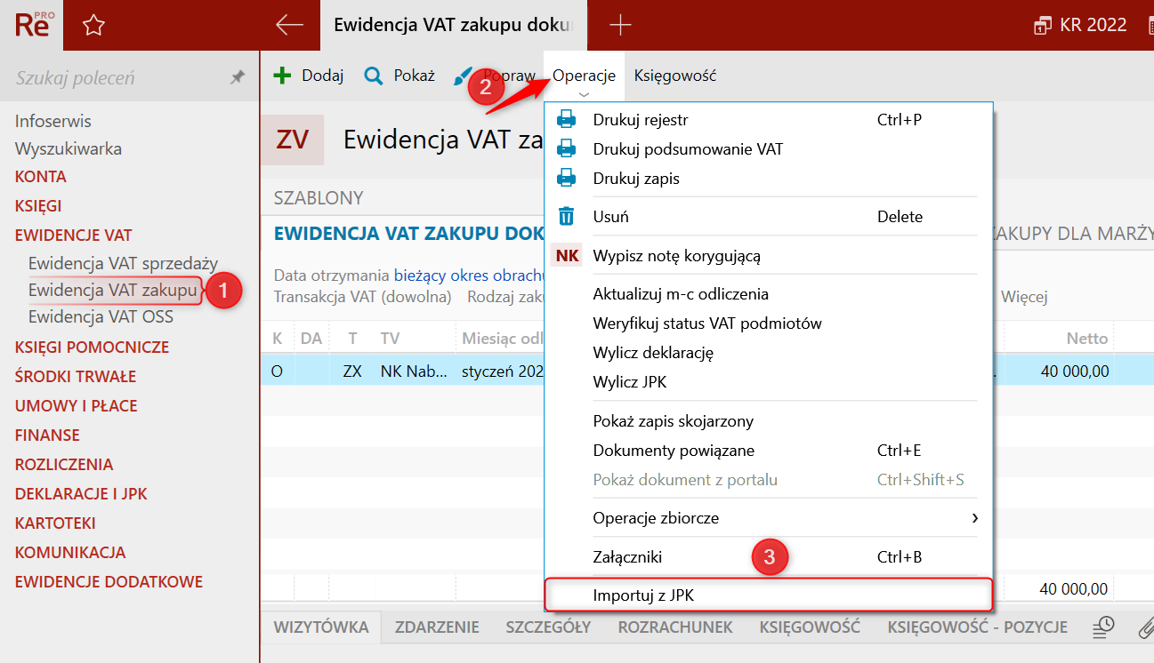Switch to the ROZRACHUNEK tab

point(675,627)
